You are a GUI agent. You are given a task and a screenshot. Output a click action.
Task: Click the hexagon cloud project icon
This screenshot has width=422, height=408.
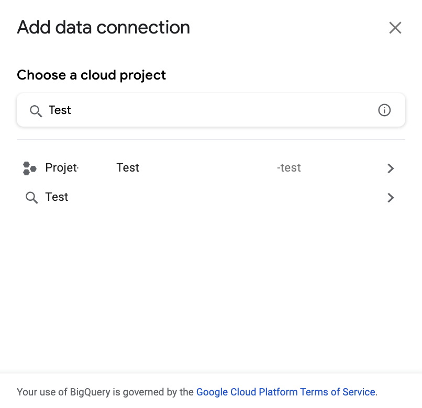30,168
